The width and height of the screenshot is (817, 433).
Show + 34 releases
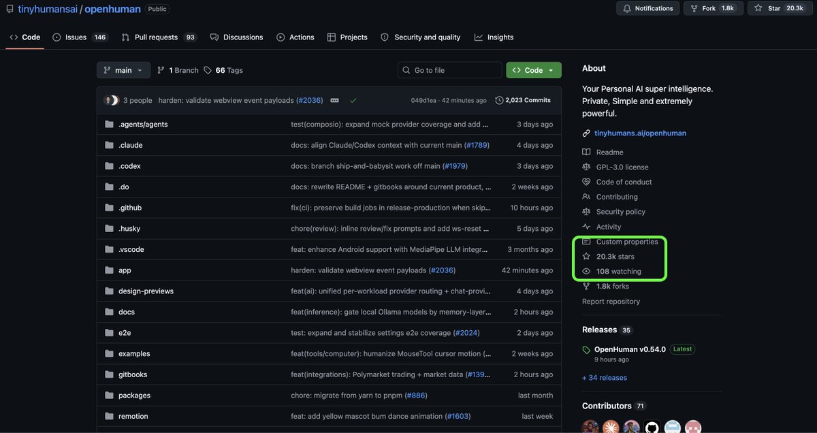(x=605, y=378)
